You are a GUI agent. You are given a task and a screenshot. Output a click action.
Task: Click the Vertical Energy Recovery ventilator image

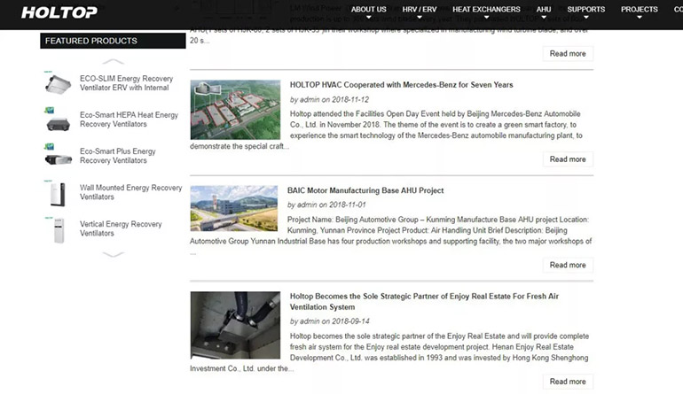[58, 229]
